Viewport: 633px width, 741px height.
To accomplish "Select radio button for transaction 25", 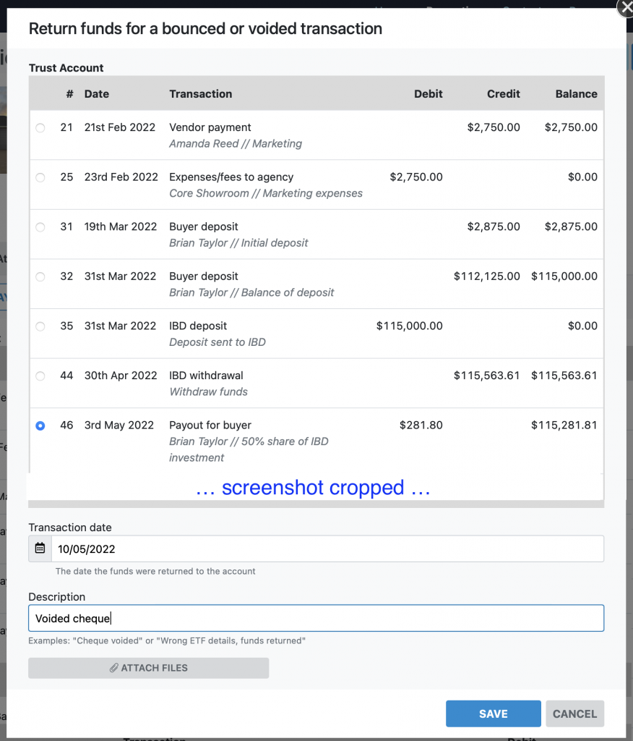I will 40,177.
